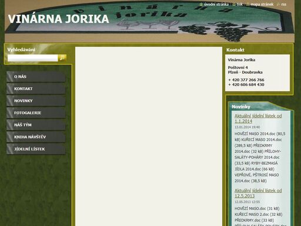This screenshot has height=226, width=301.
Task: Click the VINÁRNA JORIKA site title
Action: click(58, 19)
